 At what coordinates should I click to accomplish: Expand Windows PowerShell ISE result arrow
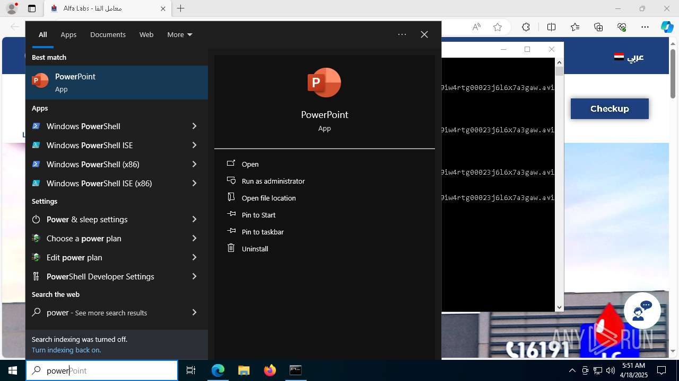click(194, 145)
